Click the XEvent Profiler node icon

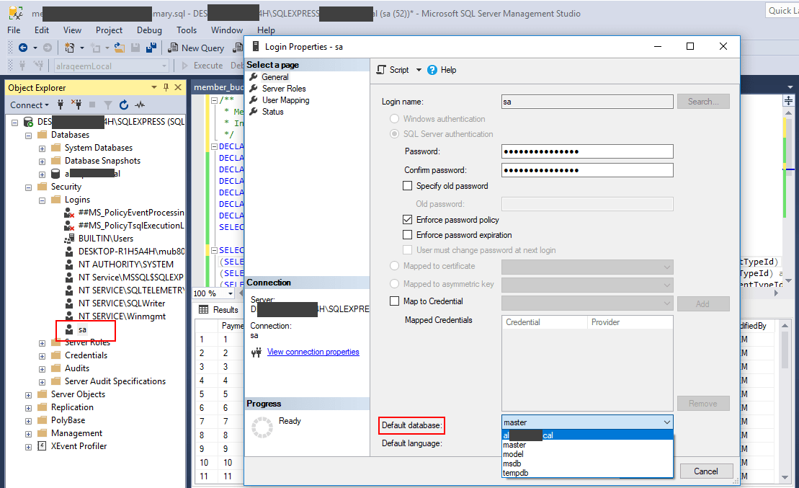point(43,446)
